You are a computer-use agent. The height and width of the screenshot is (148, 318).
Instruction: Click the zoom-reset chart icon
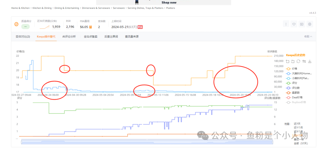click(x=293, y=61)
